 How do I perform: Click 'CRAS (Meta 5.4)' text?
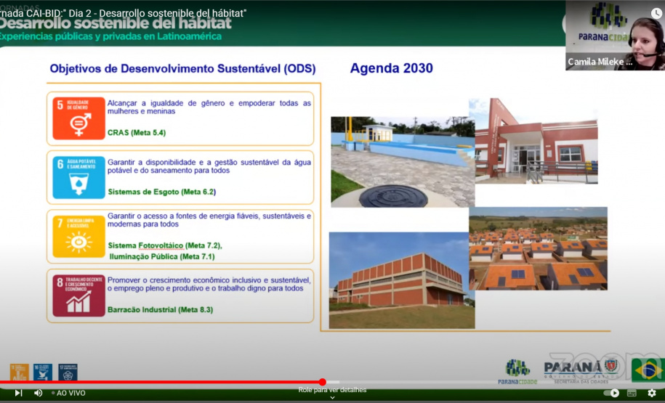pos(137,133)
